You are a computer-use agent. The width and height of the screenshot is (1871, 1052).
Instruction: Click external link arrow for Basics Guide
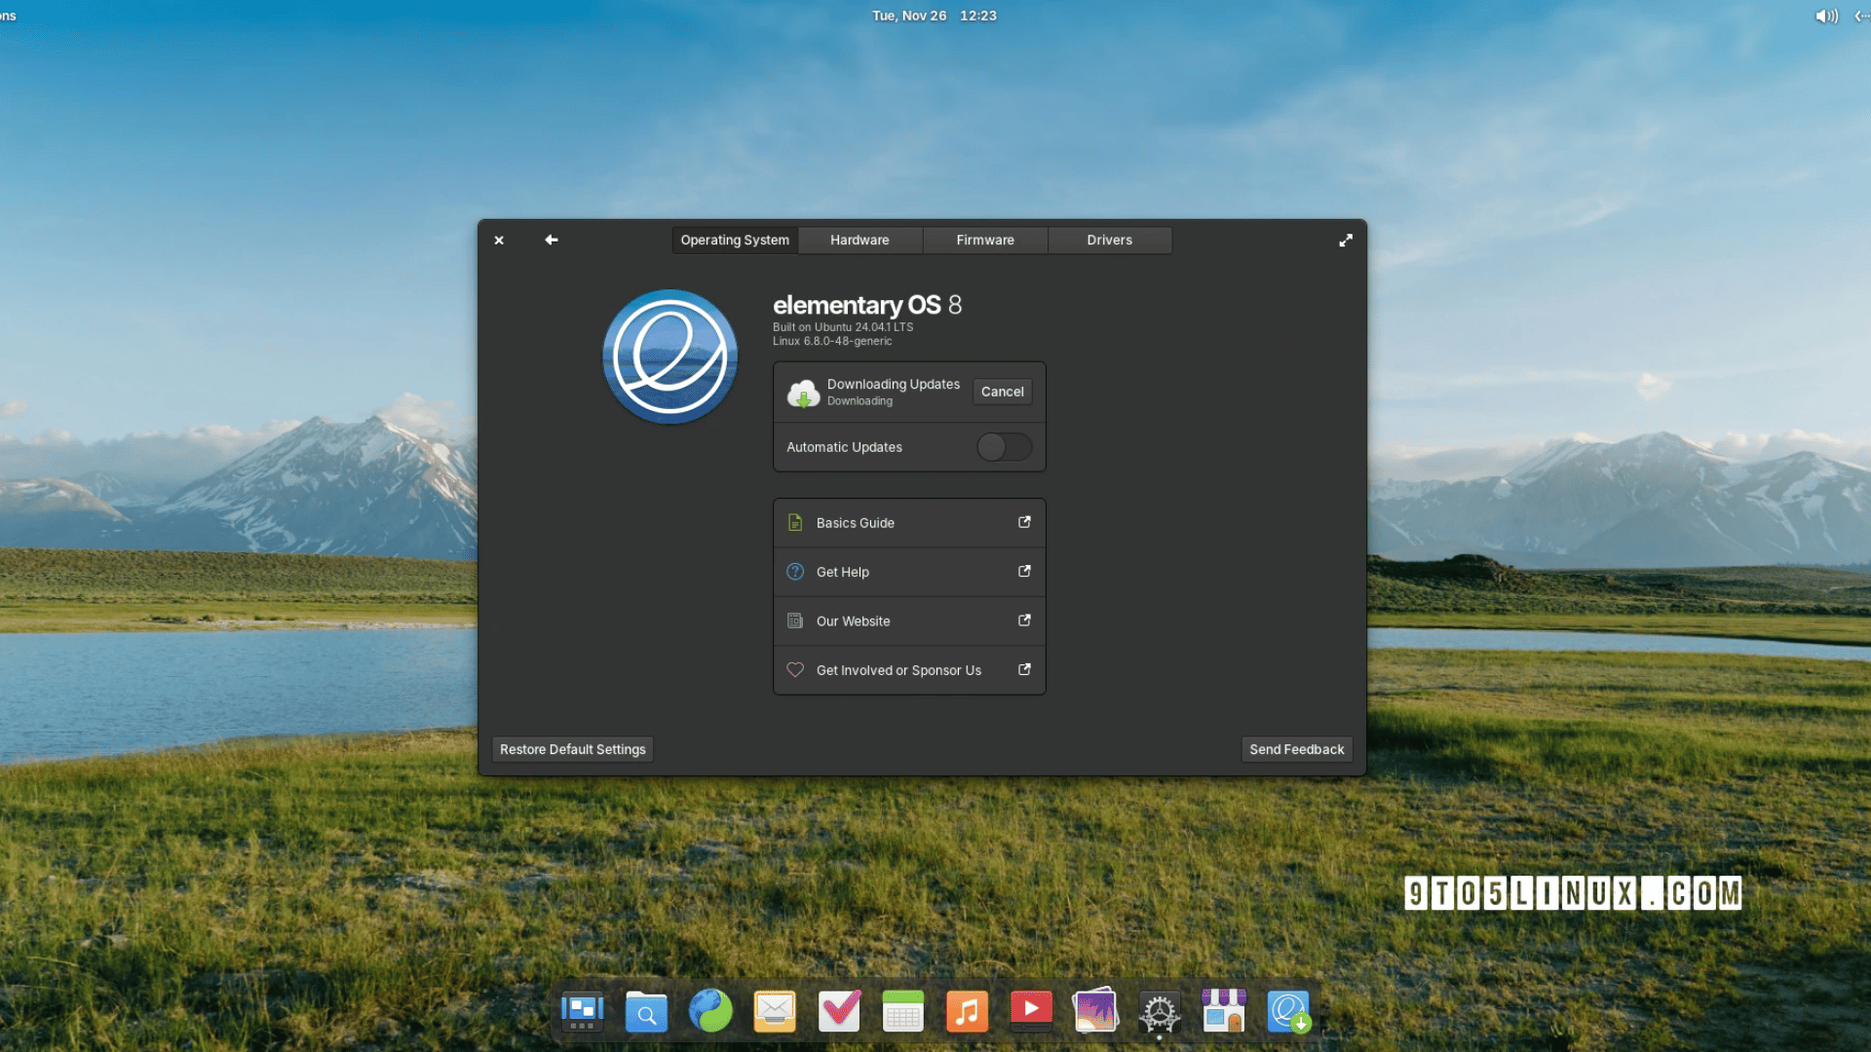click(1024, 522)
